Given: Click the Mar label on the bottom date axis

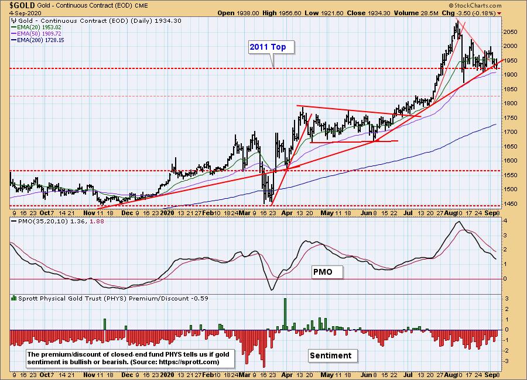Looking at the screenshot, I should (x=245, y=375).
